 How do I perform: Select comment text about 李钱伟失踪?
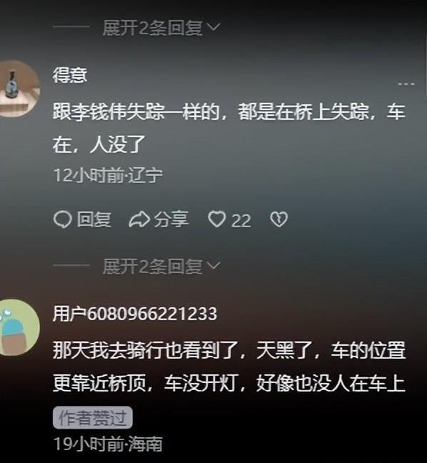pos(229,128)
